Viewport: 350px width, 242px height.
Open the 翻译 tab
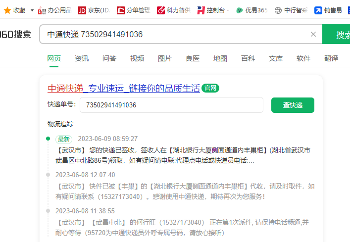[x=331, y=58]
